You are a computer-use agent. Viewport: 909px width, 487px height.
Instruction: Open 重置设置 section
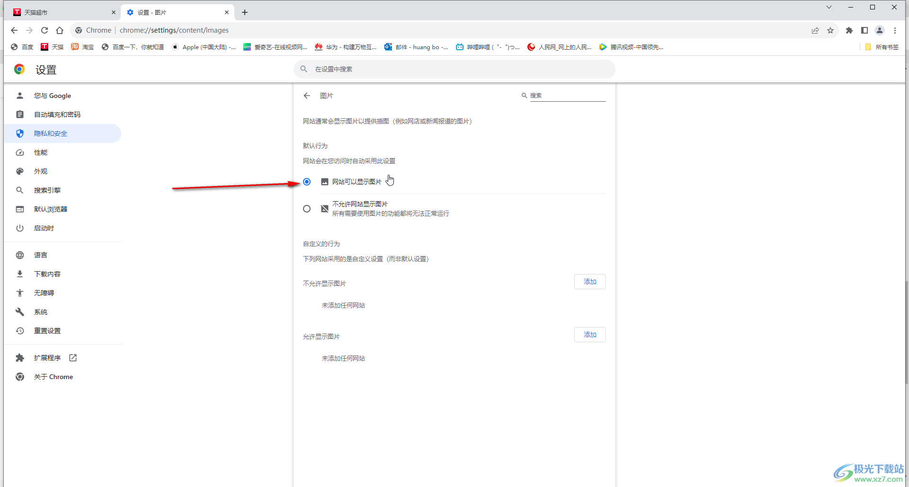coord(62,331)
